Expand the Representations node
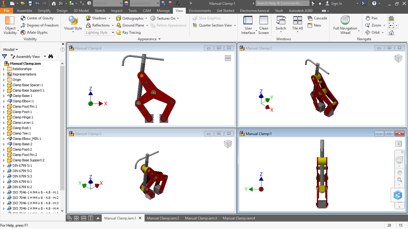 click(4, 74)
